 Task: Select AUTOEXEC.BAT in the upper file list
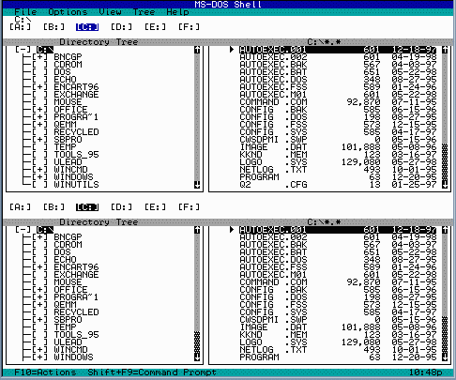pyautogui.click(x=338, y=72)
